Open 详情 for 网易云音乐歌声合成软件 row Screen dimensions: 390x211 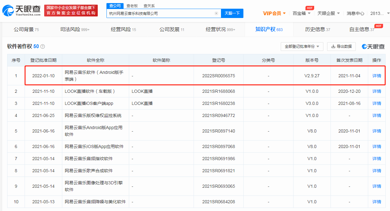coord(377,171)
